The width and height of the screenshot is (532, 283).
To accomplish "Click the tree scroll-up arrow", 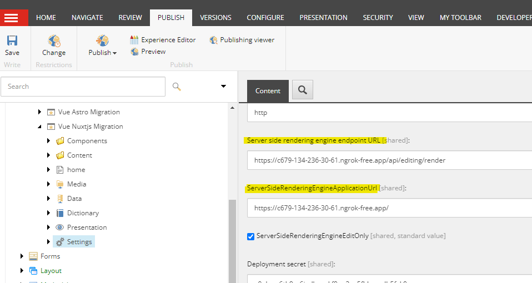I will pos(233,108).
